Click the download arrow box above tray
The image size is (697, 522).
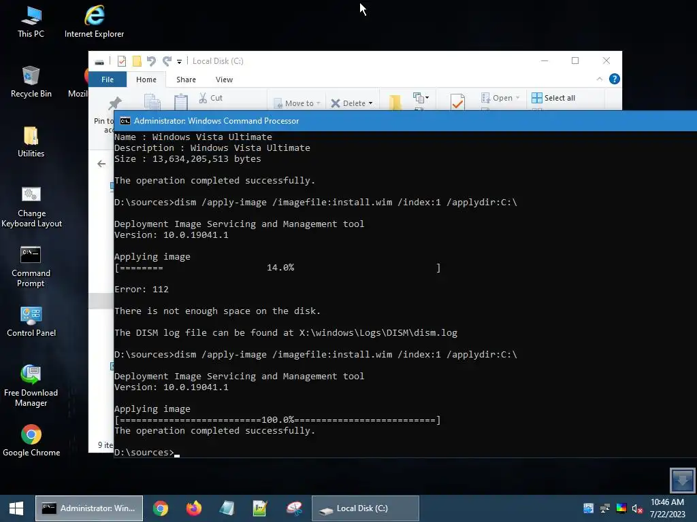pyautogui.click(x=682, y=480)
